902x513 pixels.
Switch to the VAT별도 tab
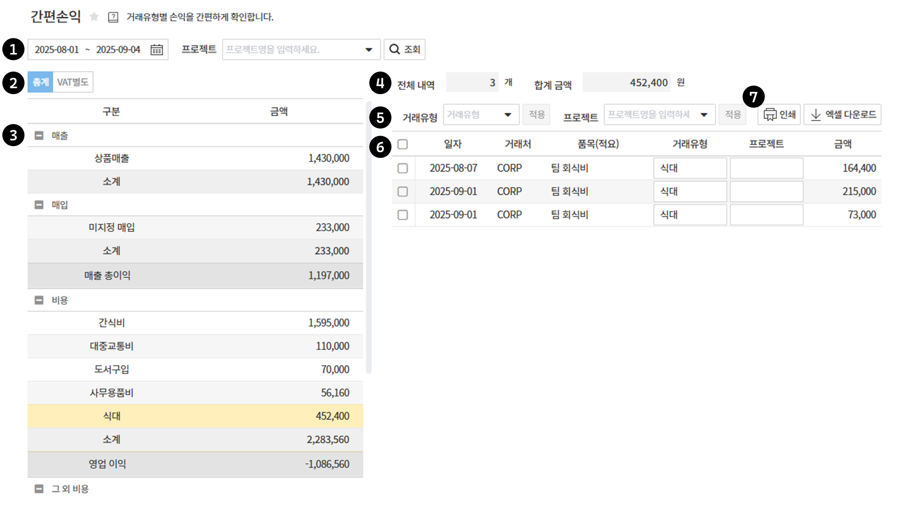(x=73, y=82)
